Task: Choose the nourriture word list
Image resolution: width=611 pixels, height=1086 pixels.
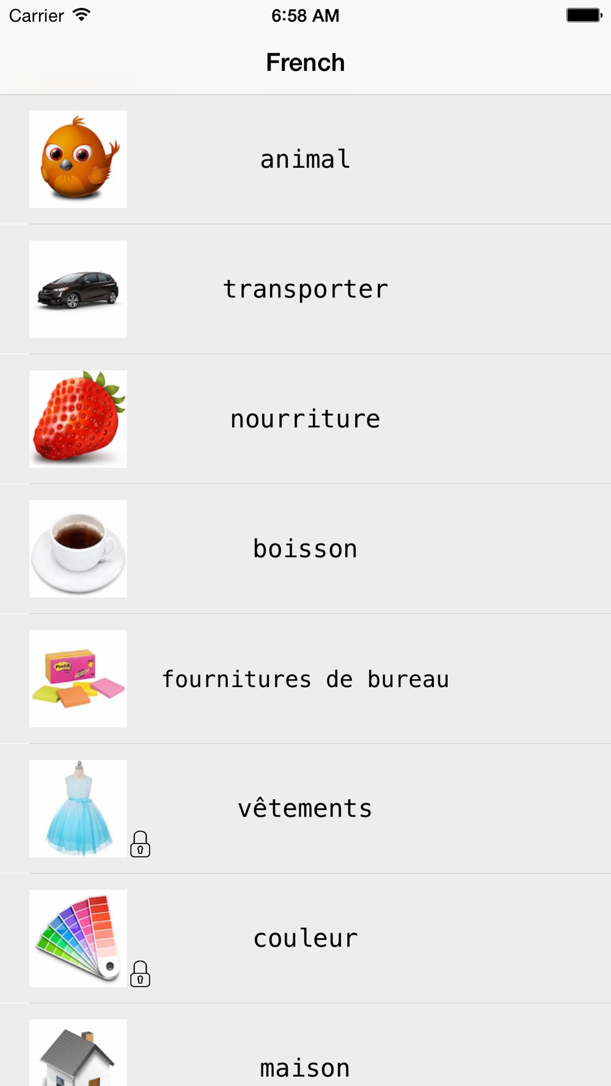Action: click(x=305, y=419)
